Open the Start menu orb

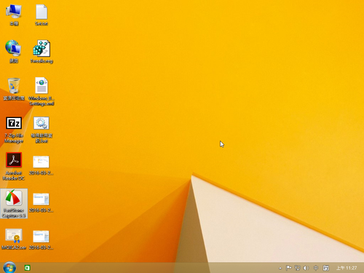coord(9,268)
